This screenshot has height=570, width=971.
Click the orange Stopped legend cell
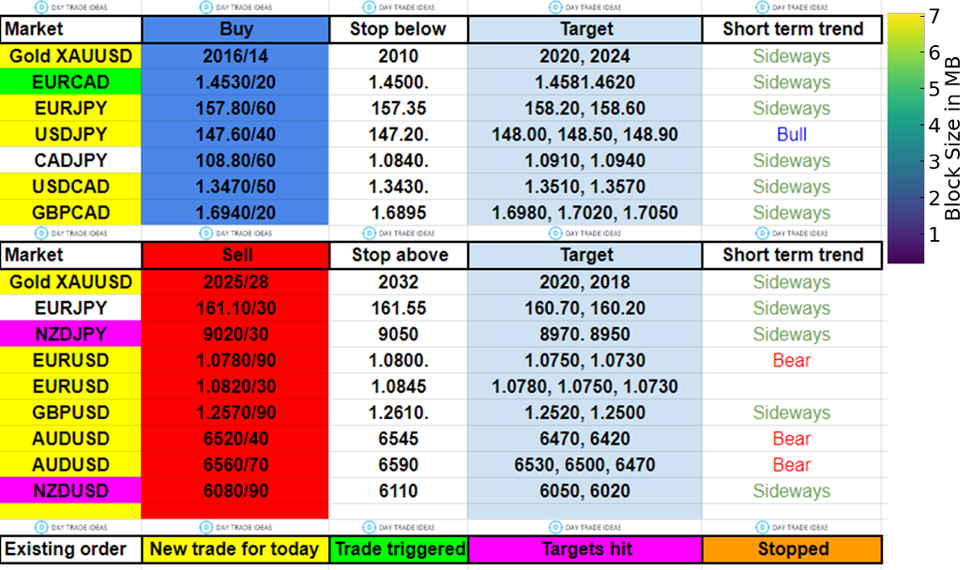click(793, 549)
